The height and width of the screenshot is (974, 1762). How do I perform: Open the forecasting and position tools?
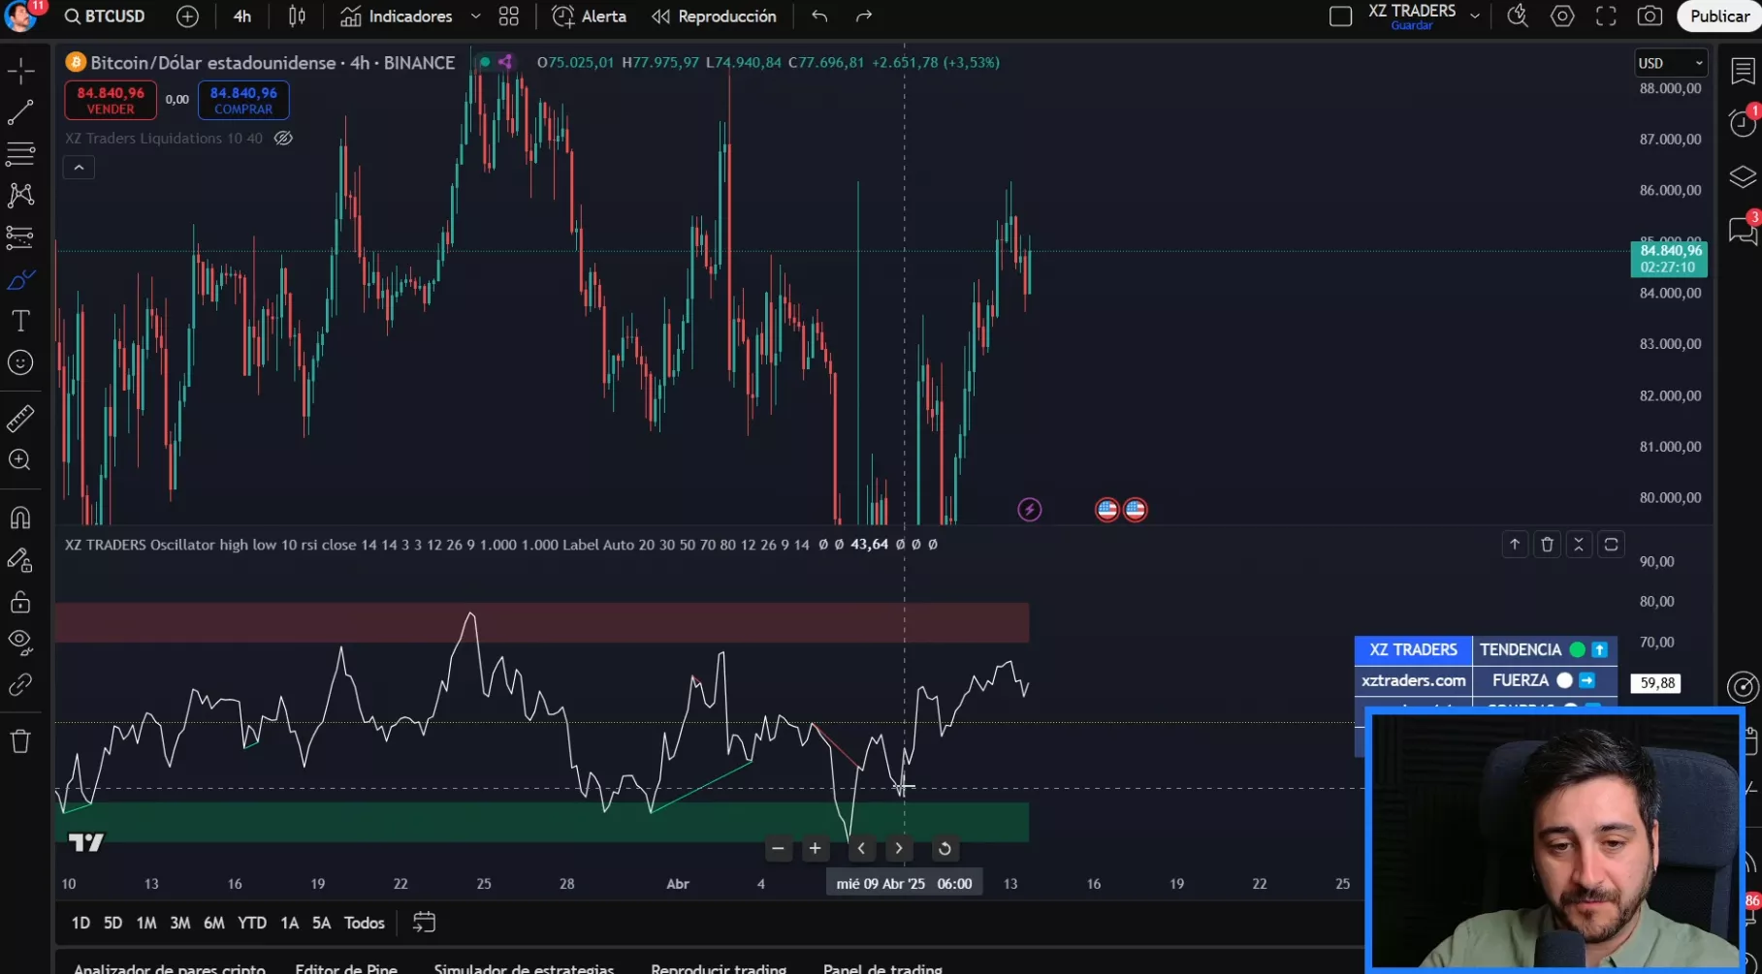coord(20,236)
